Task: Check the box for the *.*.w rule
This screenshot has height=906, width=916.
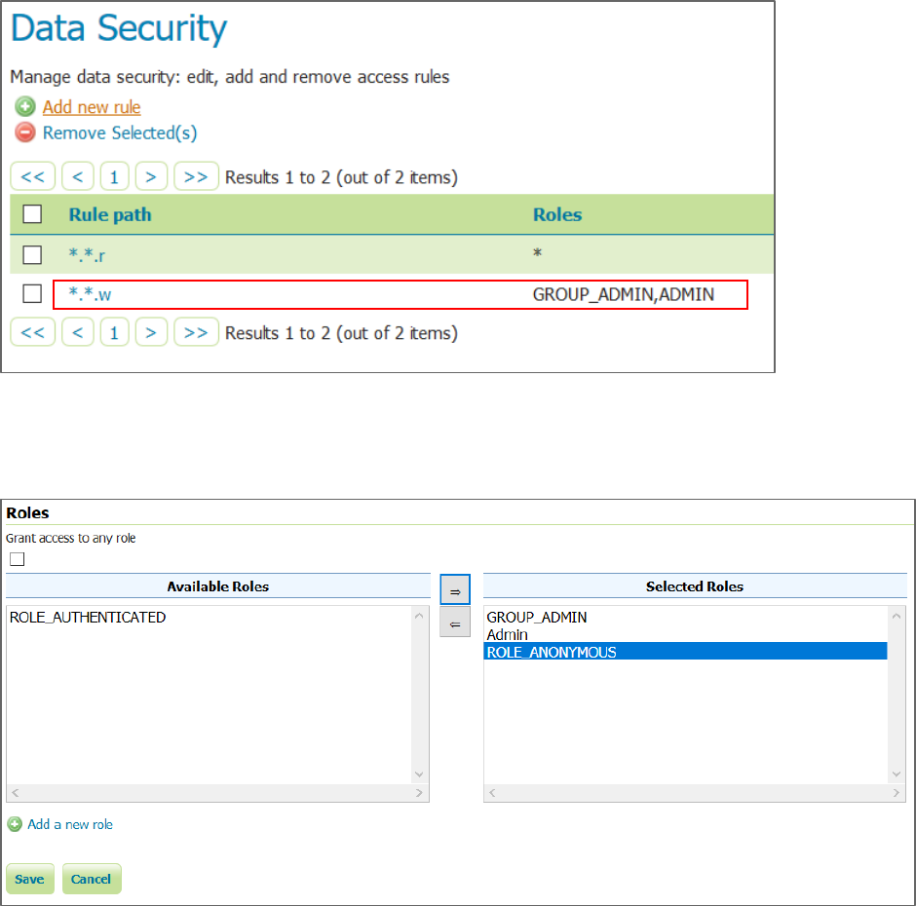Action: click(32, 293)
